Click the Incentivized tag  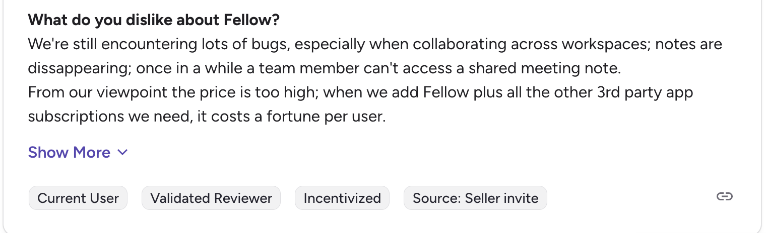342,198
